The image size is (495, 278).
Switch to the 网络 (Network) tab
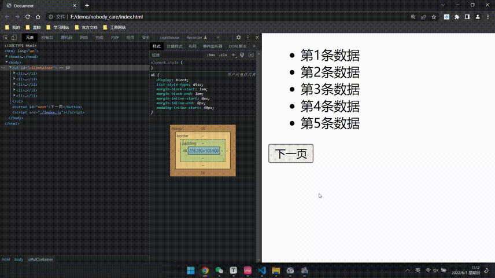click(84, 37)
